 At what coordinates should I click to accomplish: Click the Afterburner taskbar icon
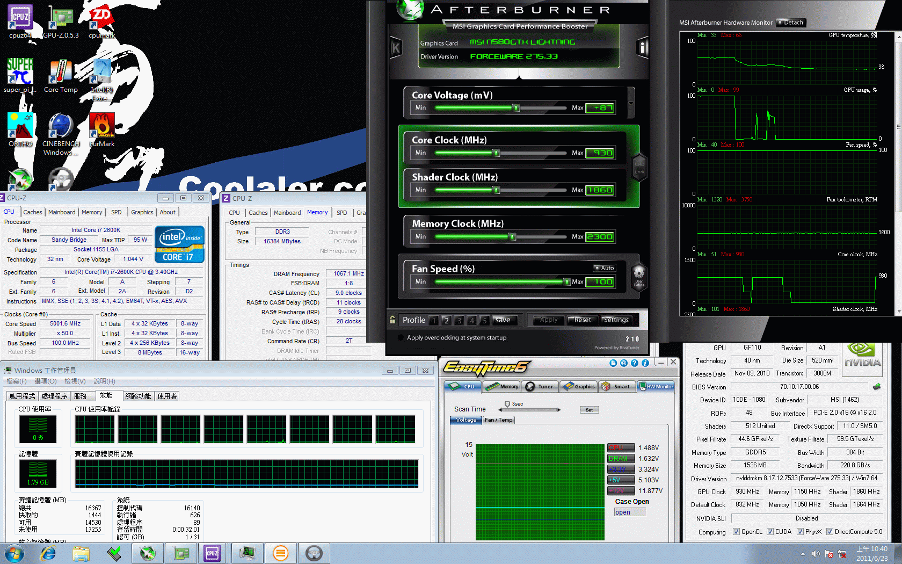click(x=148, y=553)
